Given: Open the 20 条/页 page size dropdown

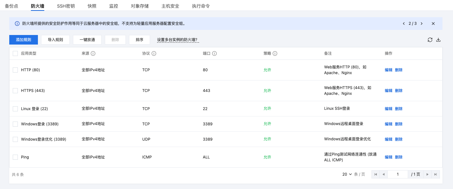Looking at the screenshot, I should [347, 174].
